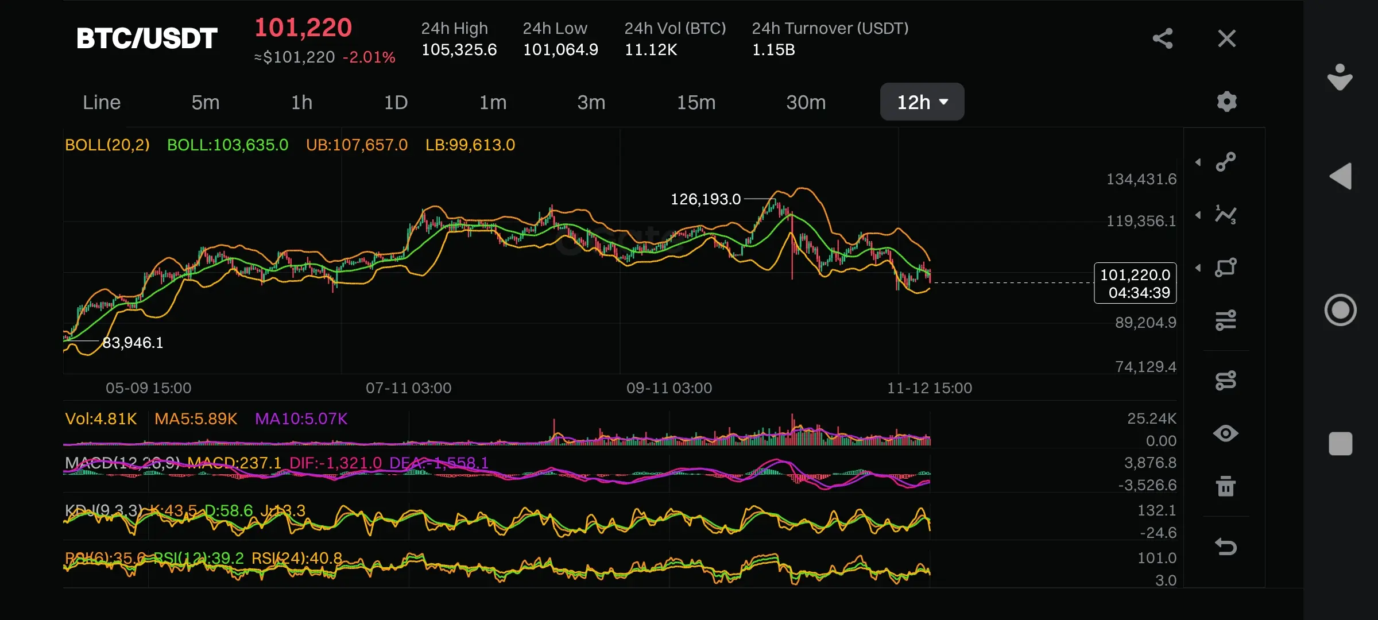The image size is (1378, 620).
Task: Switch to the 1D timeframe
Action: point(396,102)
